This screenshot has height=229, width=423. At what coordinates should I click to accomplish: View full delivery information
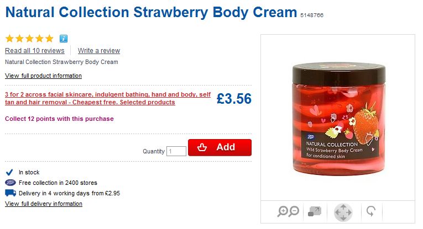coord(43,204)
